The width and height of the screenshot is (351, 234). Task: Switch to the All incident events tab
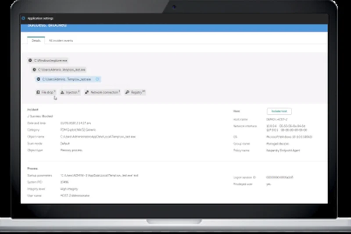point(61,40)
